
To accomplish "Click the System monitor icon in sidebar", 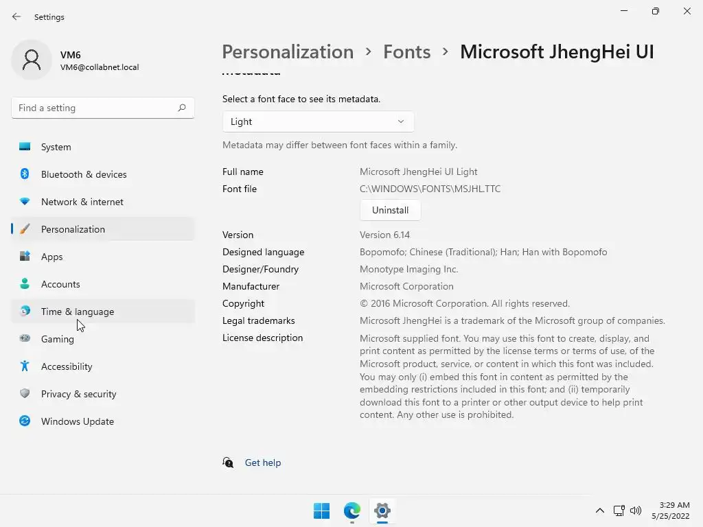I will click(x=25, y=147).
